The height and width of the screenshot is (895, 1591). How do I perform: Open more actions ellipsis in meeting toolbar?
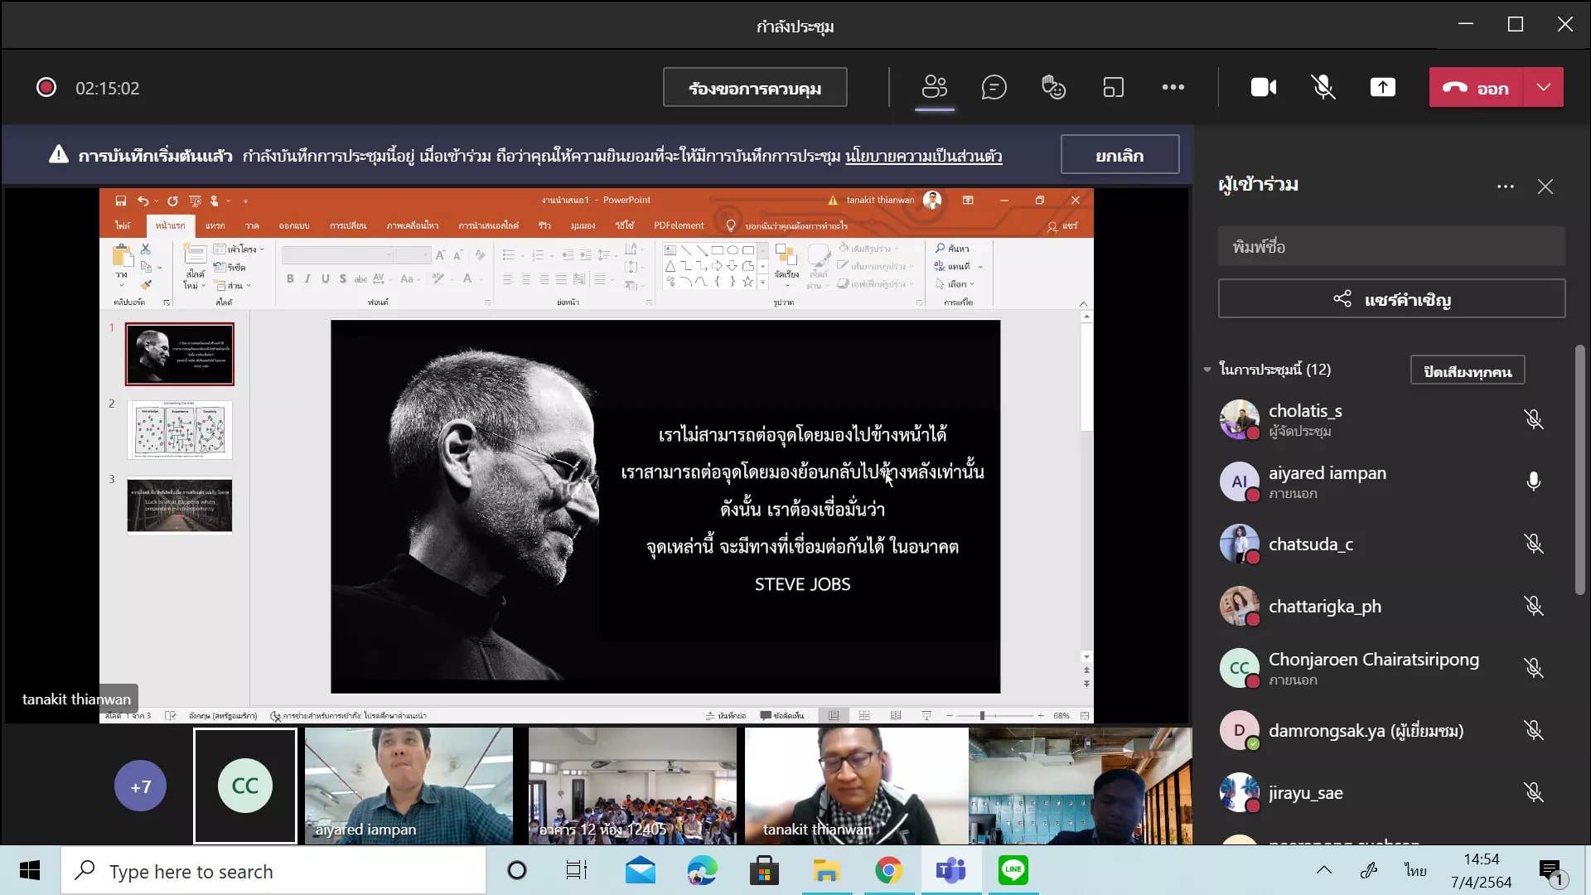coord(1173,87)
